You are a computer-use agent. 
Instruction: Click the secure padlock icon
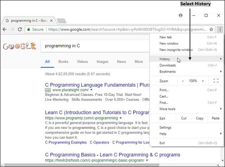point(28,29)
